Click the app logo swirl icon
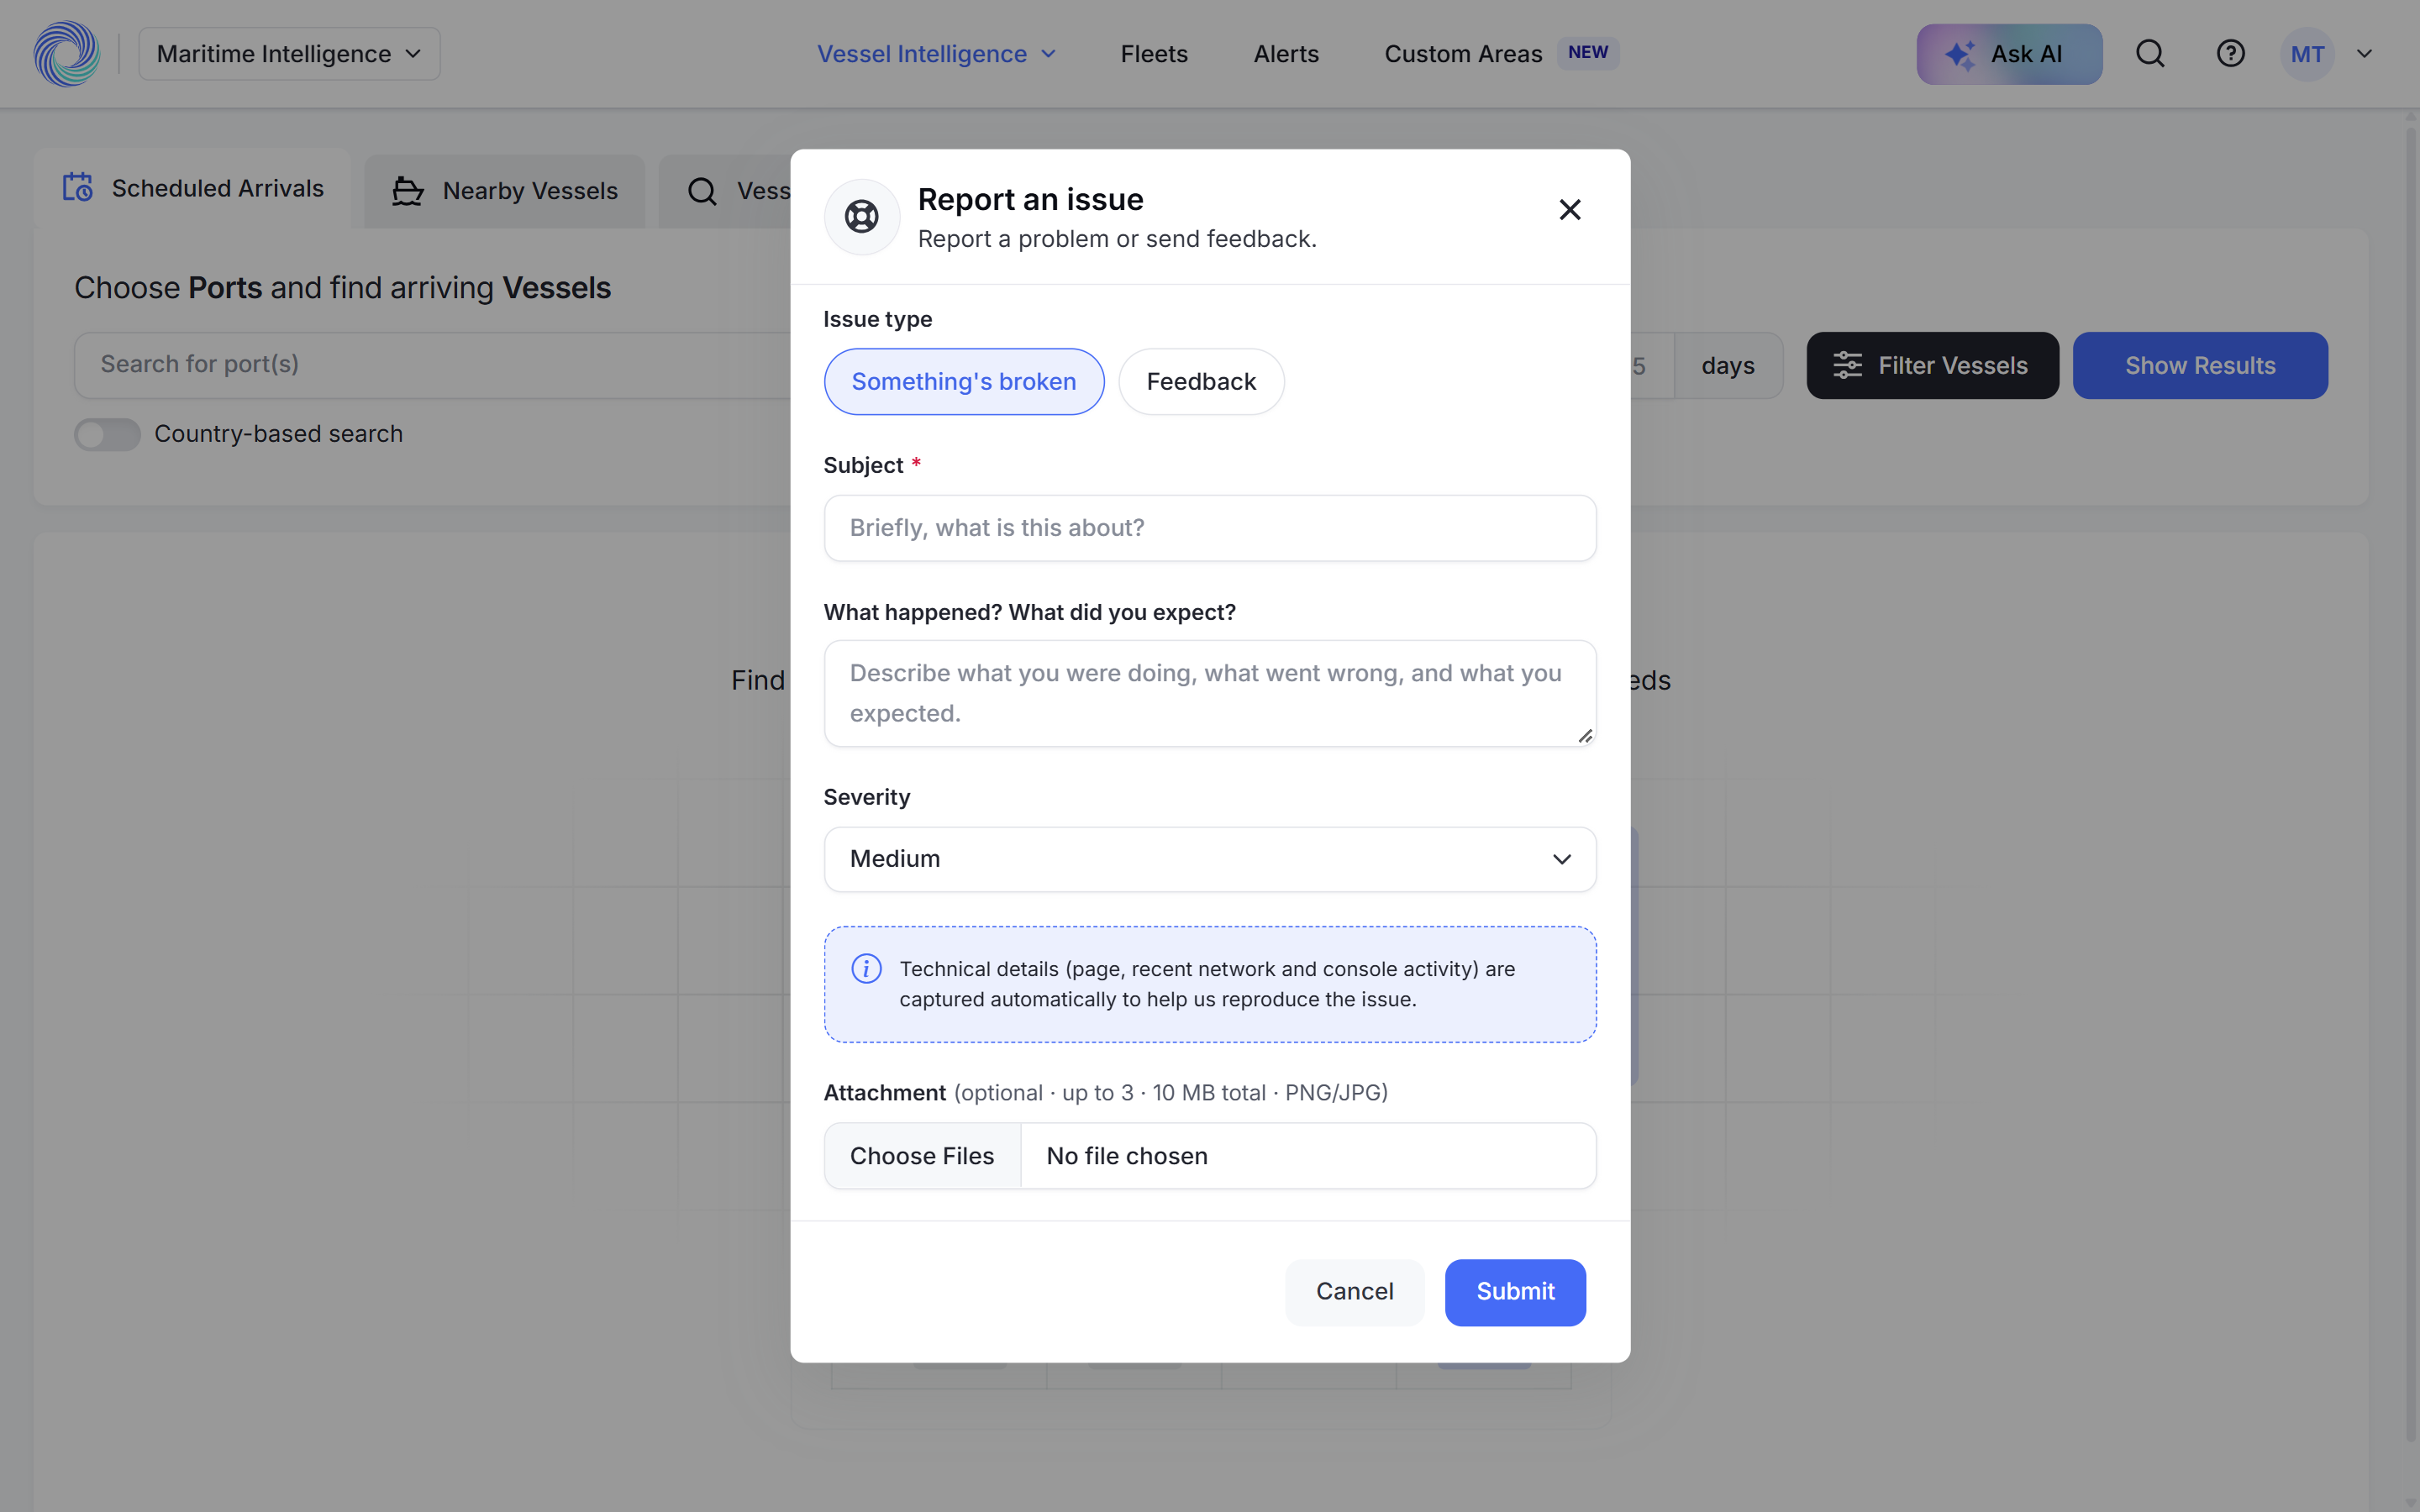Screen dimensions: 2420x1512 (x=67, y=54)
